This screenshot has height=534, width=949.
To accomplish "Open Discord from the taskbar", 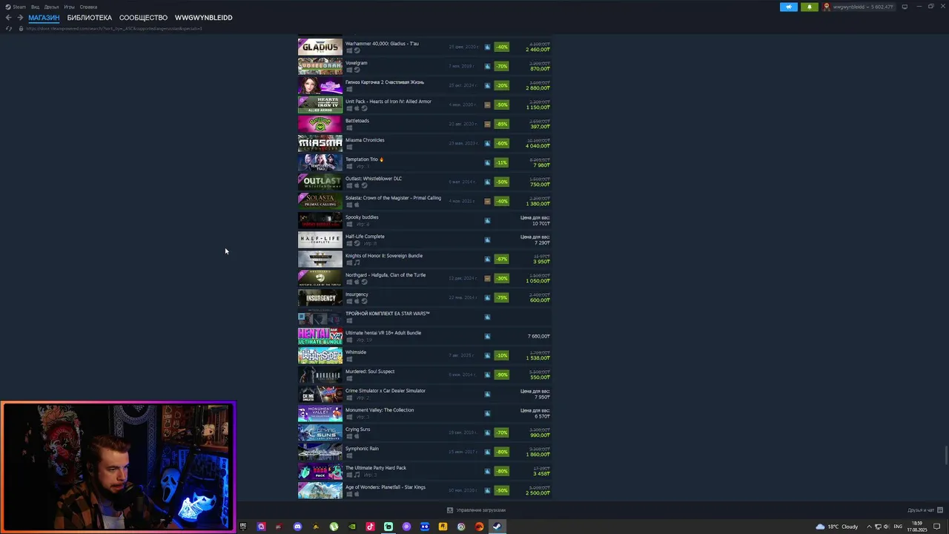I will coord(297,527).
